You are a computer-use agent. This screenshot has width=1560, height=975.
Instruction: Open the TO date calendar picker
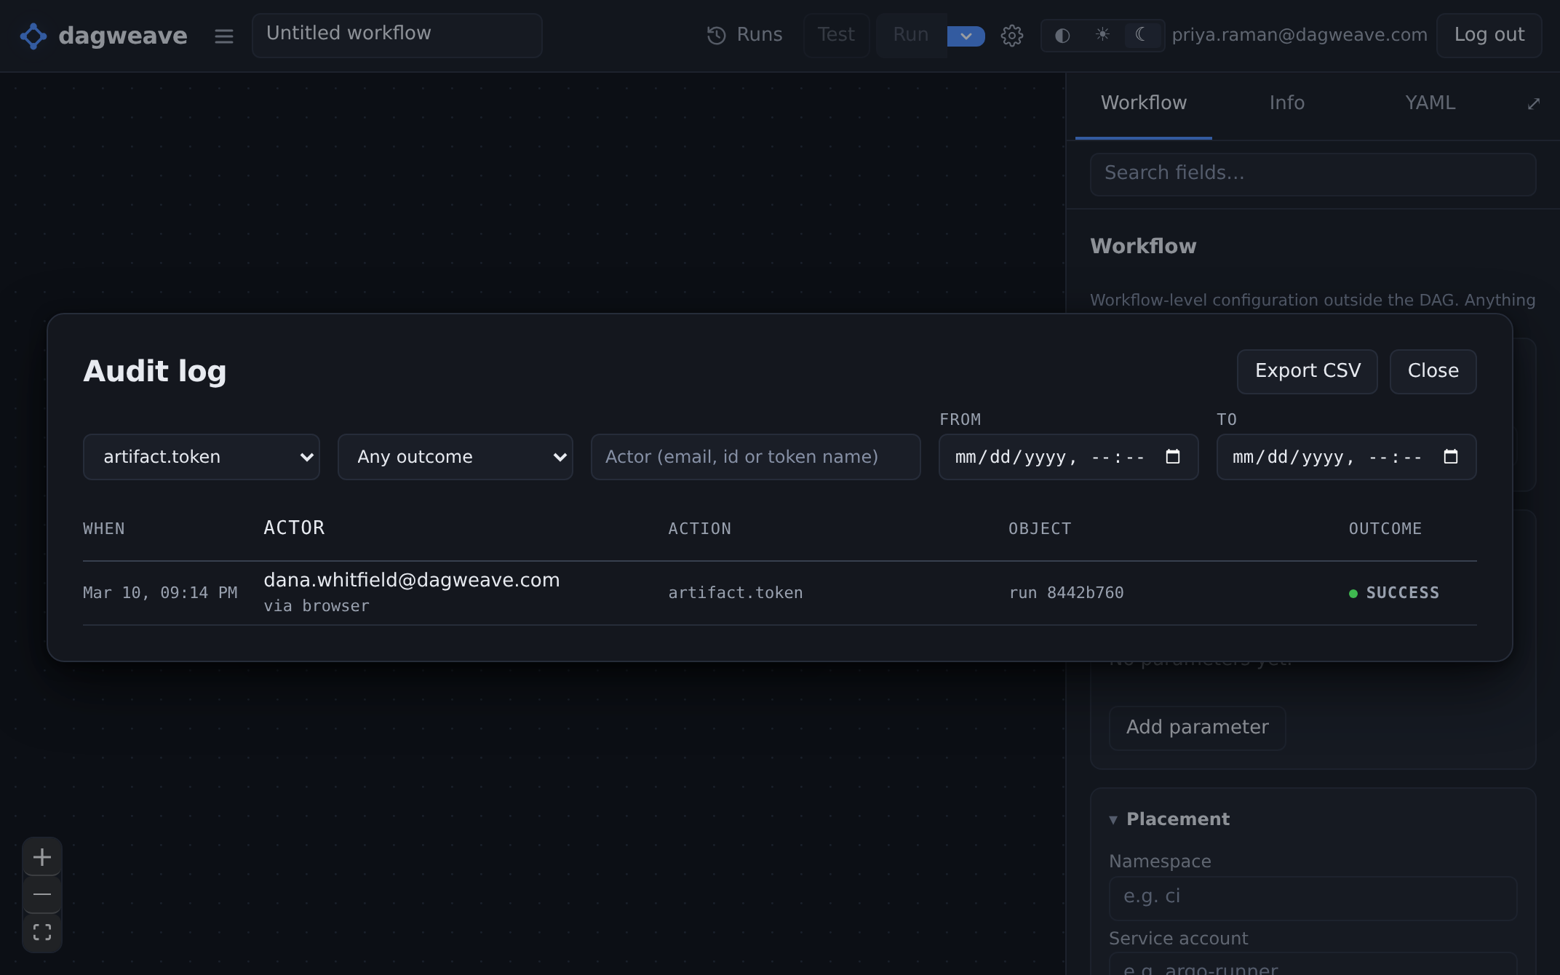coord(1451,456)
